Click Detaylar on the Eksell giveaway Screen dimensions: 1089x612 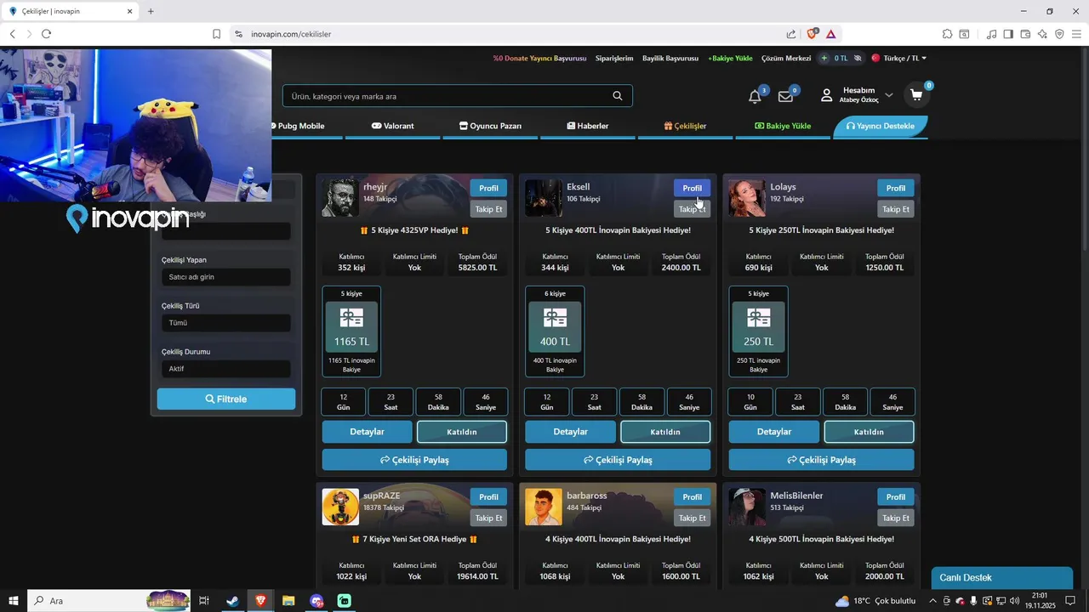pos(570,432)
